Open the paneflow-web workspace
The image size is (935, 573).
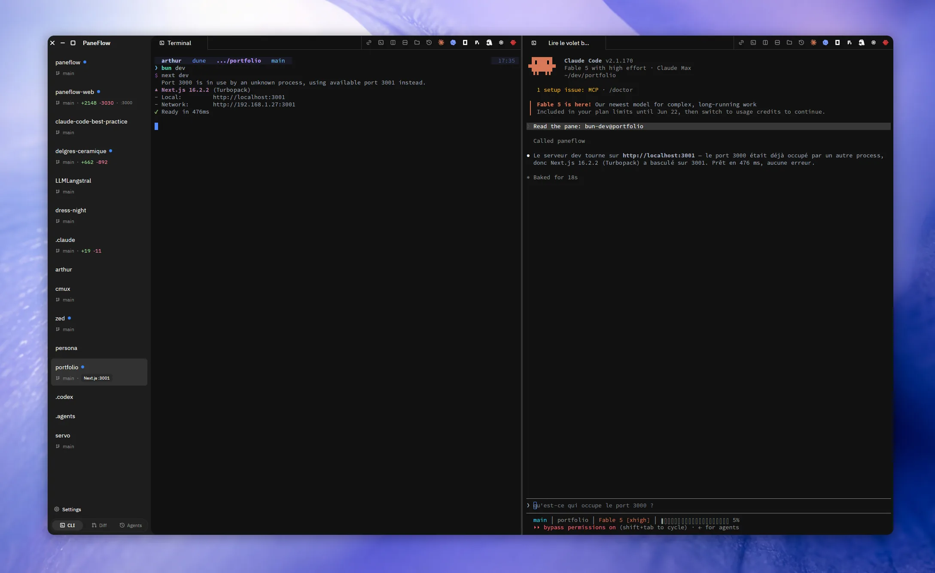pos(99,97)
